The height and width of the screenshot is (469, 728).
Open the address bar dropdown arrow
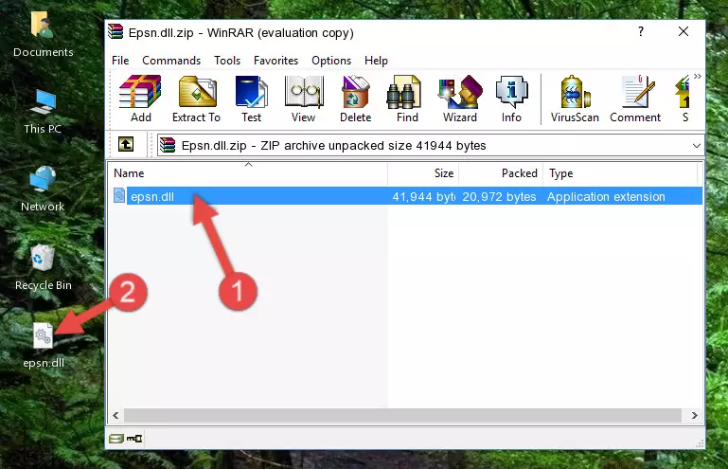(697, 146)
